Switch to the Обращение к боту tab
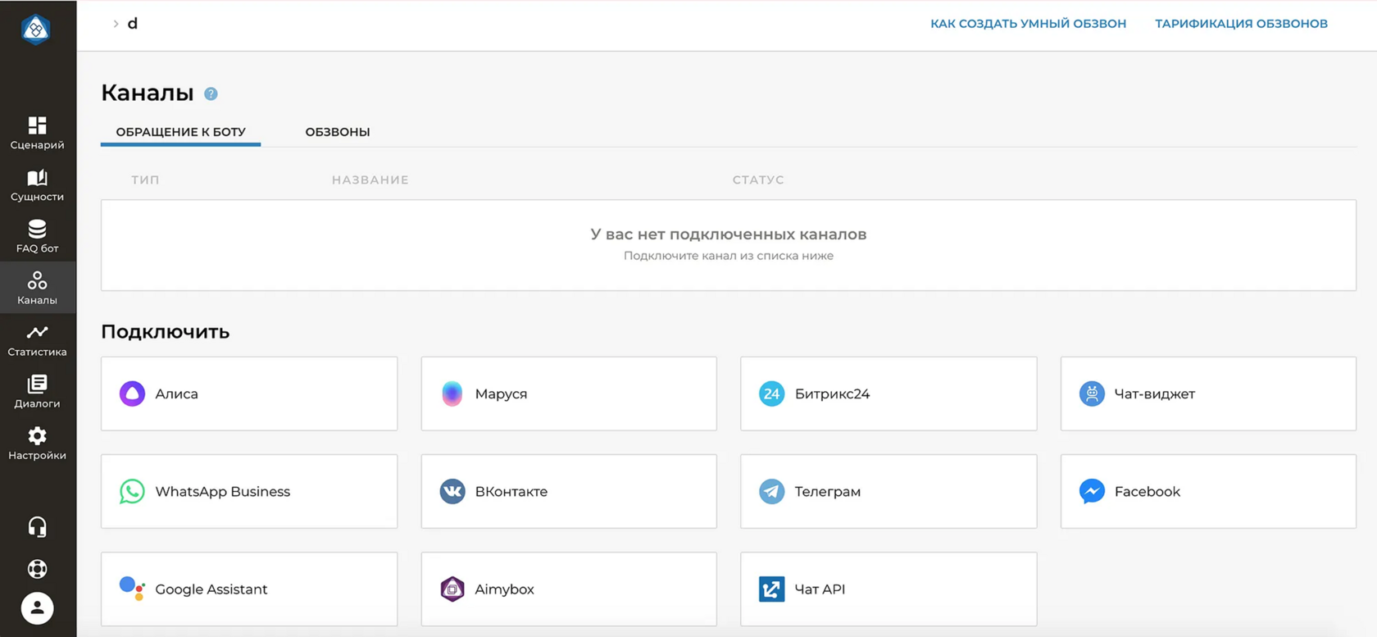 click(x=180, y=131)
